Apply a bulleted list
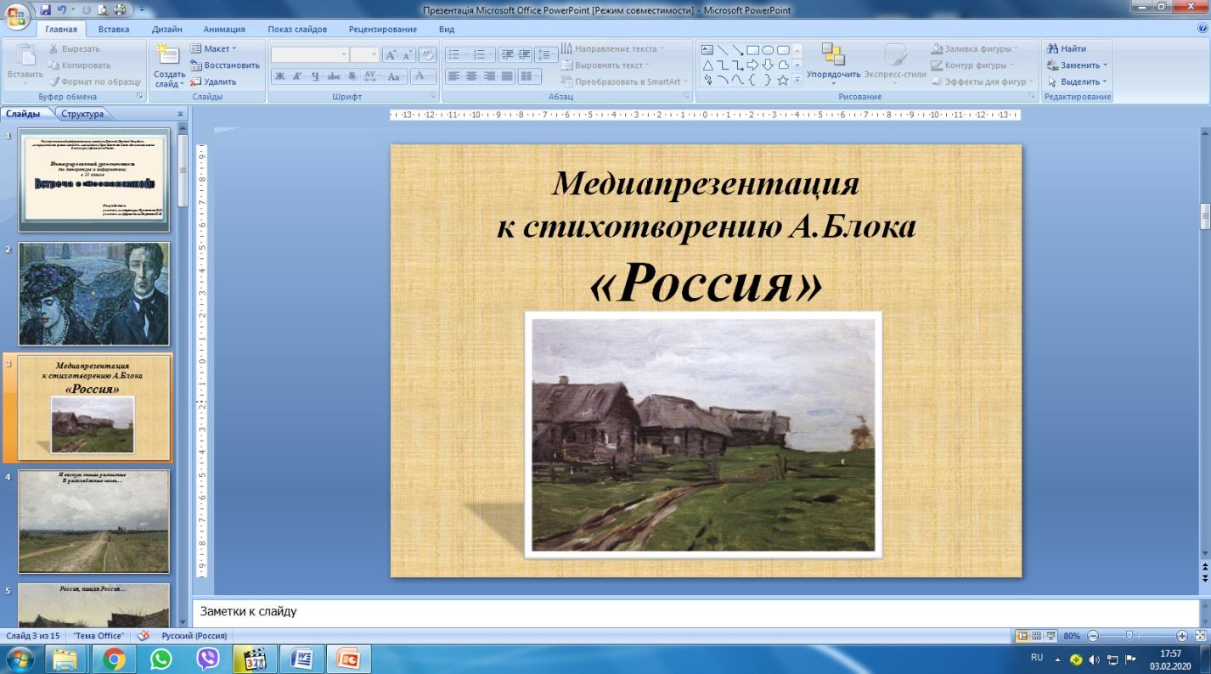Image resolution: width=1211 pixels, height=674 pixels. pyautogui.click(x=458, y=54)
